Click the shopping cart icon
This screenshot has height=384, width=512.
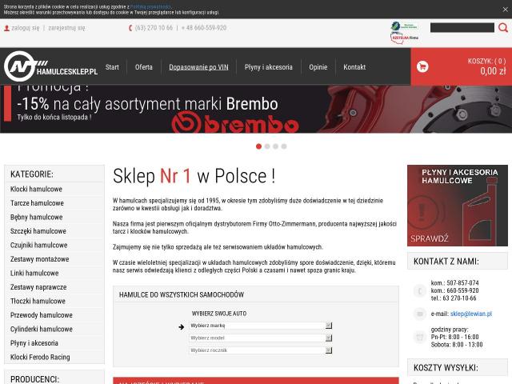(422, 66)
